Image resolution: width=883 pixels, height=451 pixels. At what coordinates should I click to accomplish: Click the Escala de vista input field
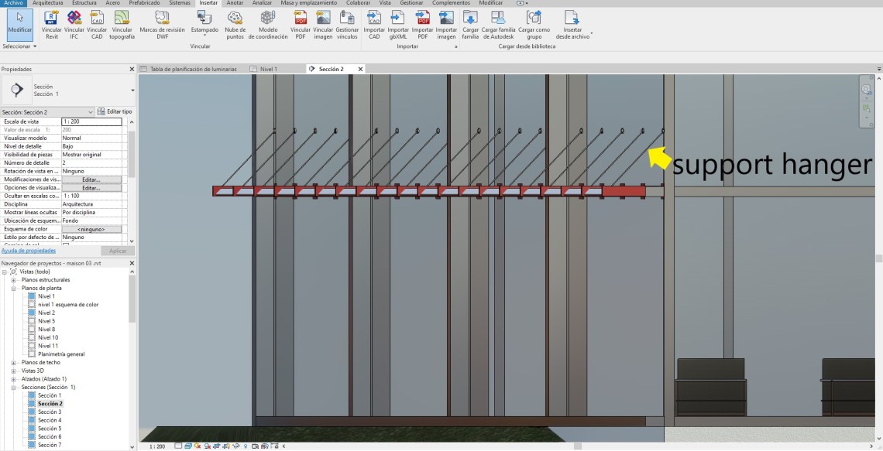[91, 121]
